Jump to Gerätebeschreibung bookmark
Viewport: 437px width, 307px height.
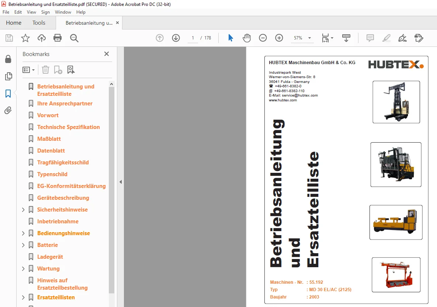point(63,198)
